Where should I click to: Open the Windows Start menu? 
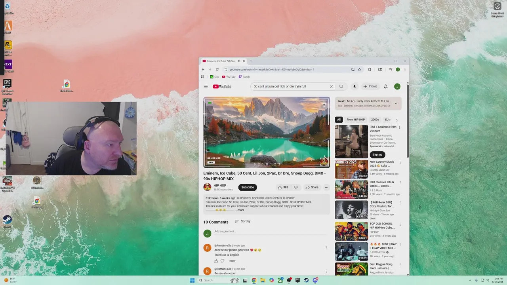(x=192, y=280)
